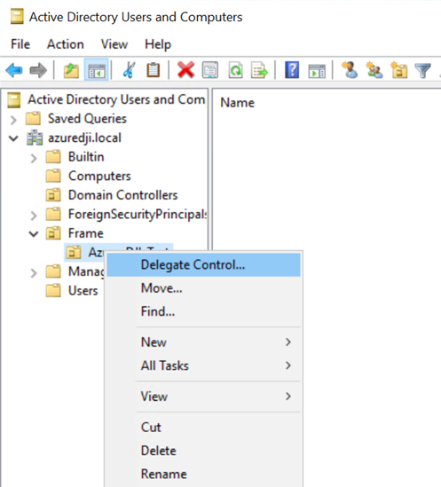Click the Saved Queries folder icon
Image resolution: width=441 pixels, height=487 pixels.
(x=33, y=118)
